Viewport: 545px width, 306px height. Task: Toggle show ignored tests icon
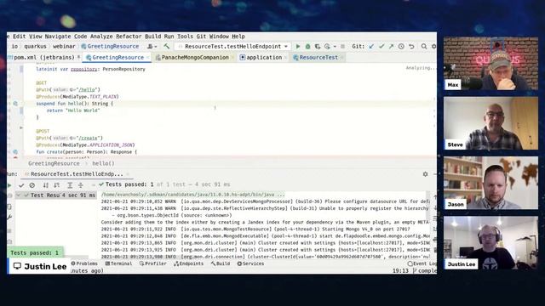[x=32, y=185]
